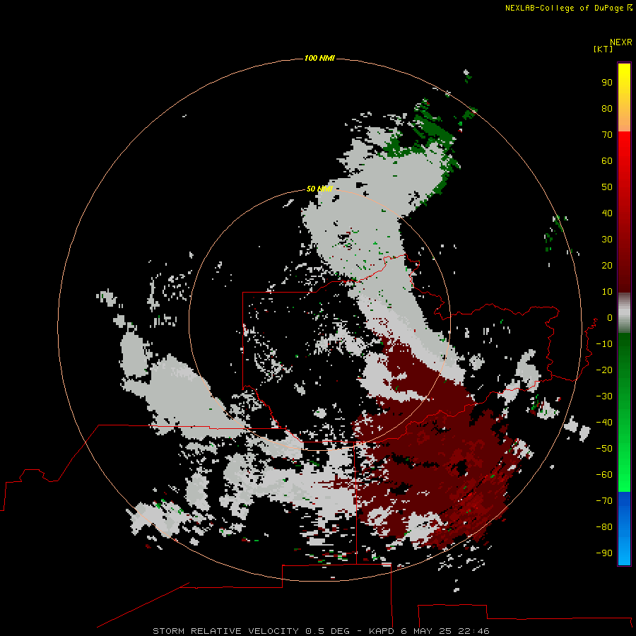
Task: Click the [KT] units label
Action: (603, 49)
